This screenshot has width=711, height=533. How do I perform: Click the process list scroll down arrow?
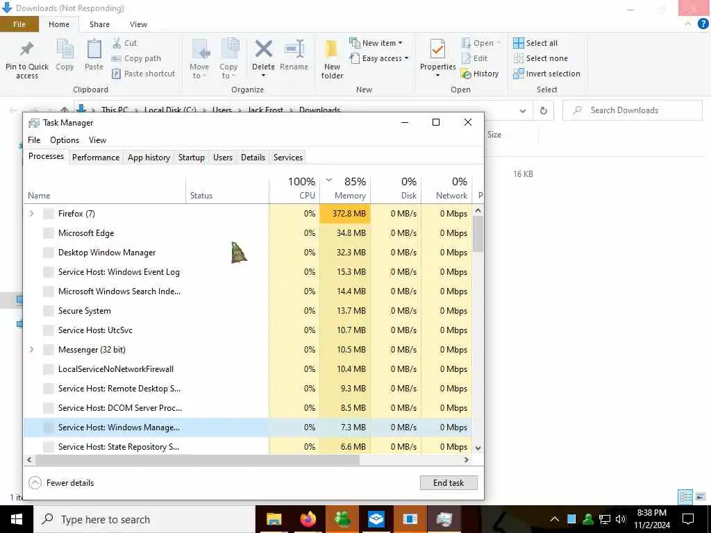pyautogui.click(x=478, y=448)
